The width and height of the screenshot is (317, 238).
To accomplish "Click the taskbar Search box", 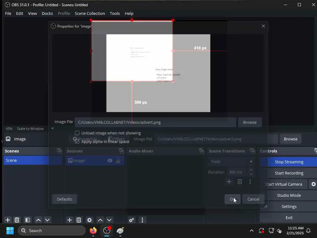I will point(52,231).
